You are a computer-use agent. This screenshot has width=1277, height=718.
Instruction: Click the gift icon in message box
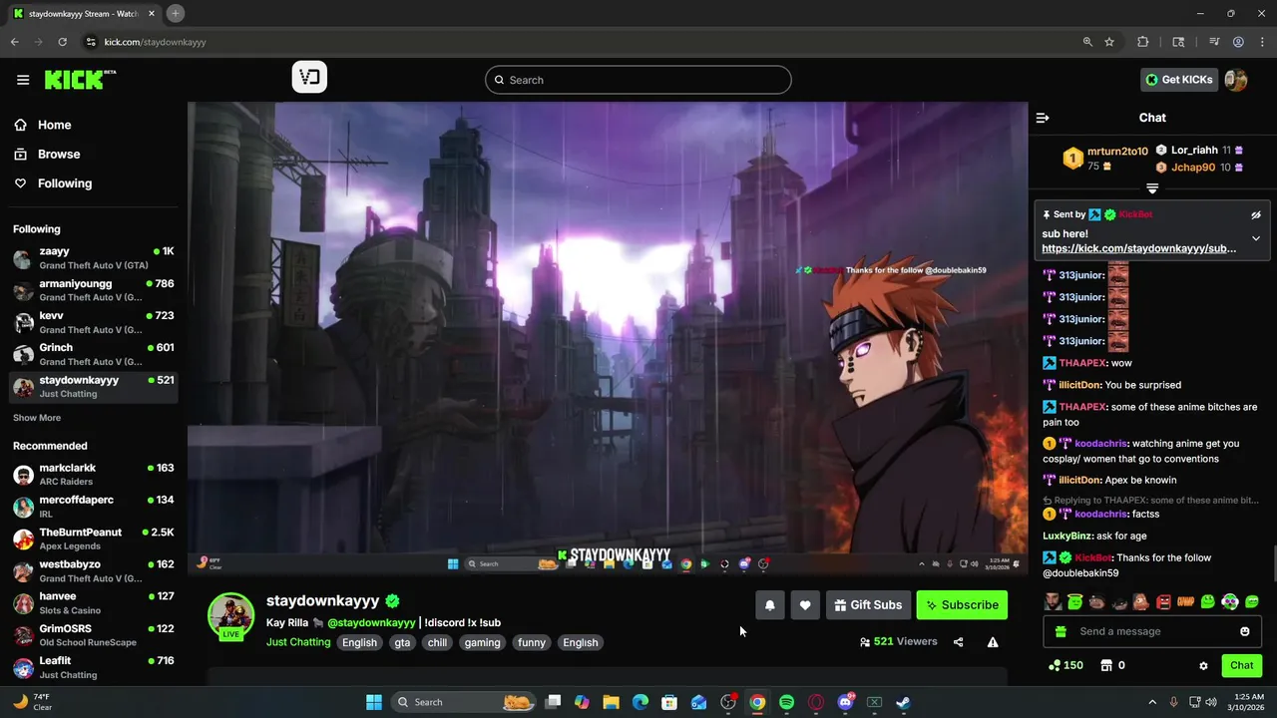pyautogui.click(x=1061, y=631)
